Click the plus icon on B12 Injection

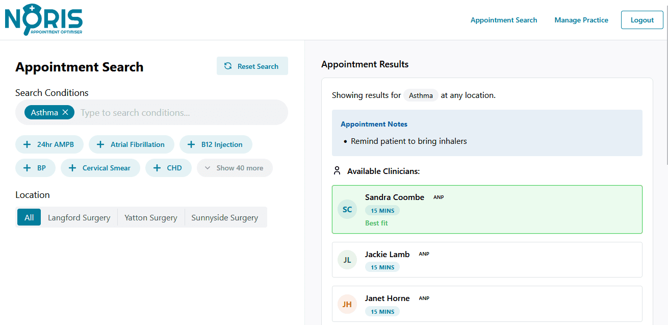pyautogui.click(x=191, y=144)
